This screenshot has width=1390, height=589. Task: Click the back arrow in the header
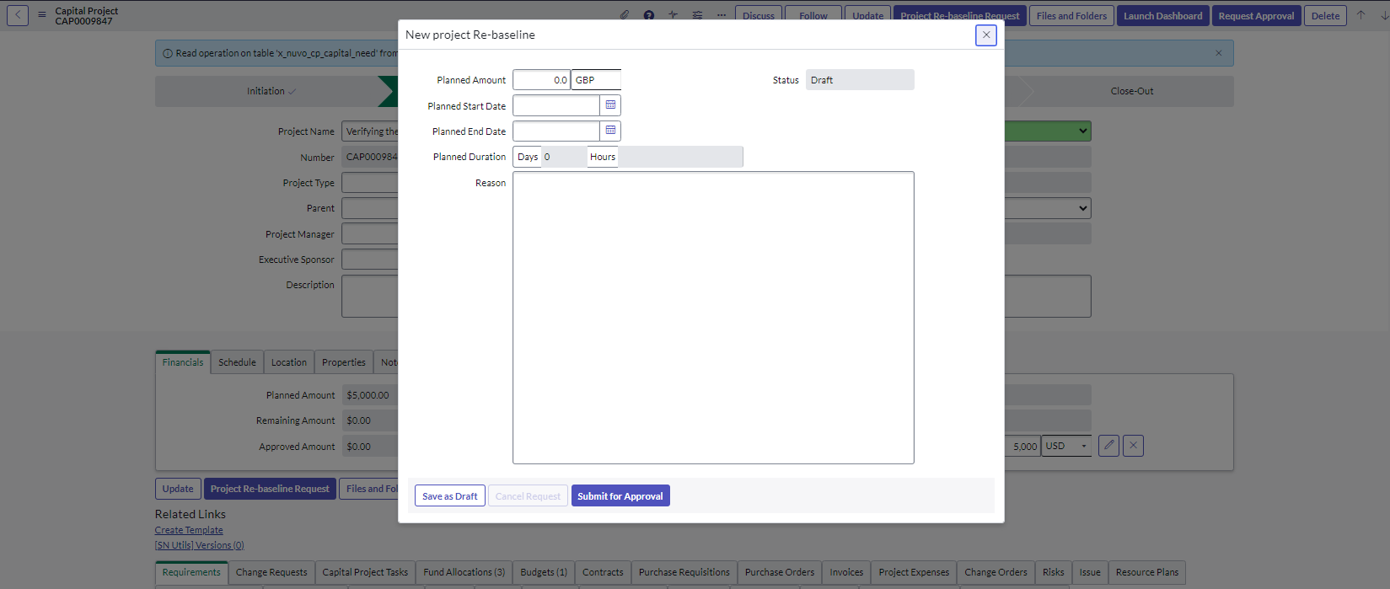18,15
